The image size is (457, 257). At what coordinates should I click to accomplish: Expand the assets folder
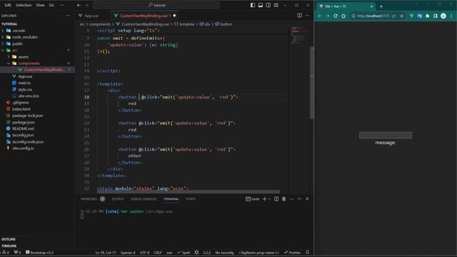(24, 57)
